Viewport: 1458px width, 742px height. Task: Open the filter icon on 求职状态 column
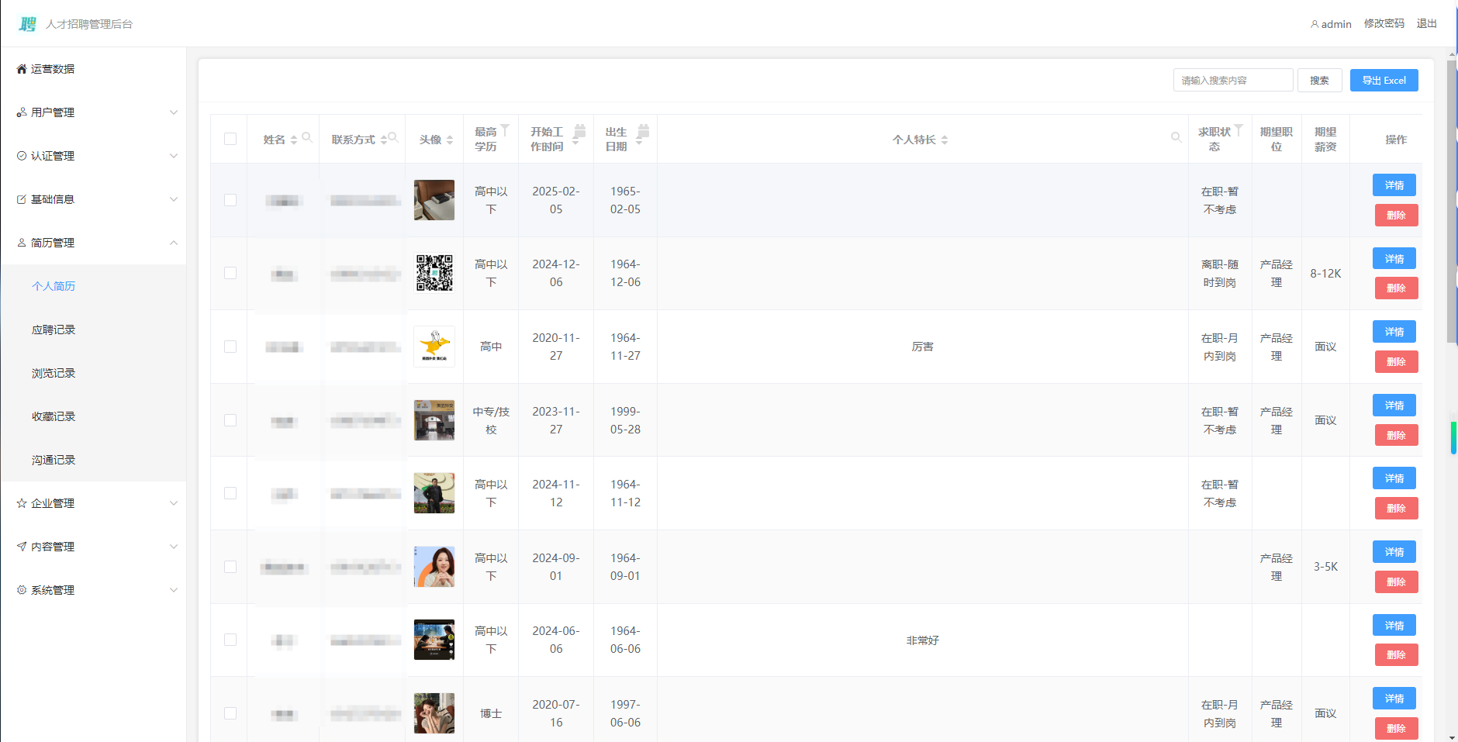(1239, 129)
